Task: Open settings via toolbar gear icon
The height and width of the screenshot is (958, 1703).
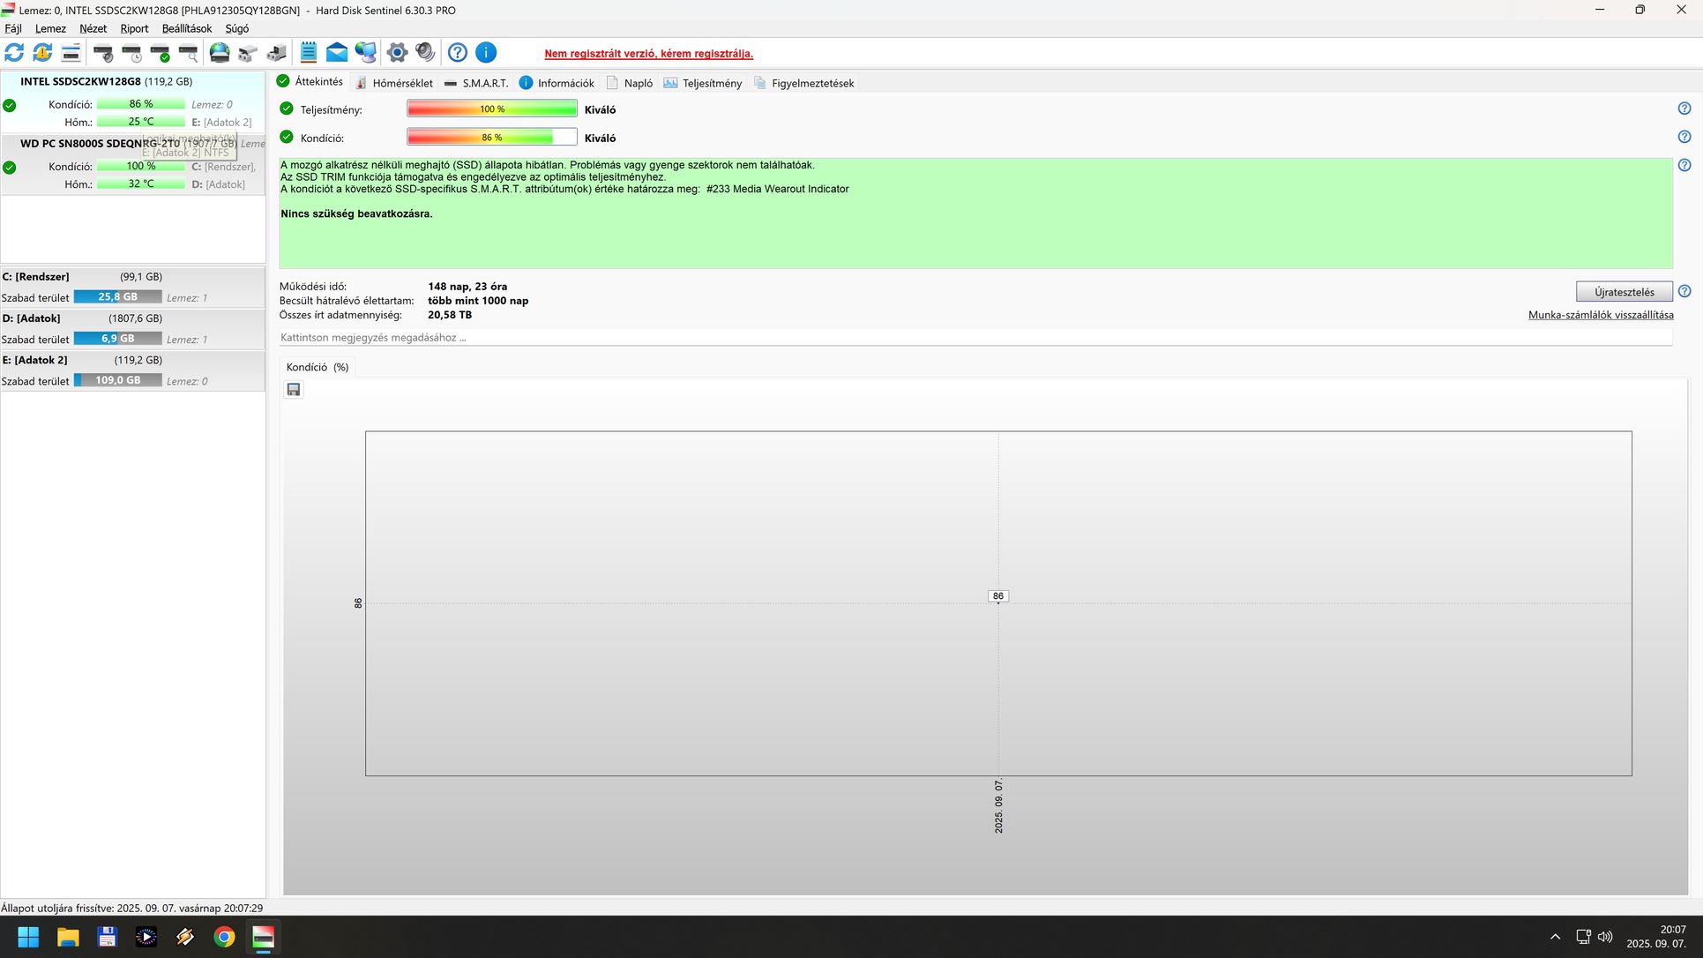Action: (397, 53)
